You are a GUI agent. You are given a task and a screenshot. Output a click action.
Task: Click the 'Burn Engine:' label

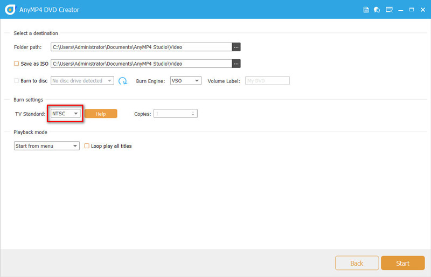(150, 81)
